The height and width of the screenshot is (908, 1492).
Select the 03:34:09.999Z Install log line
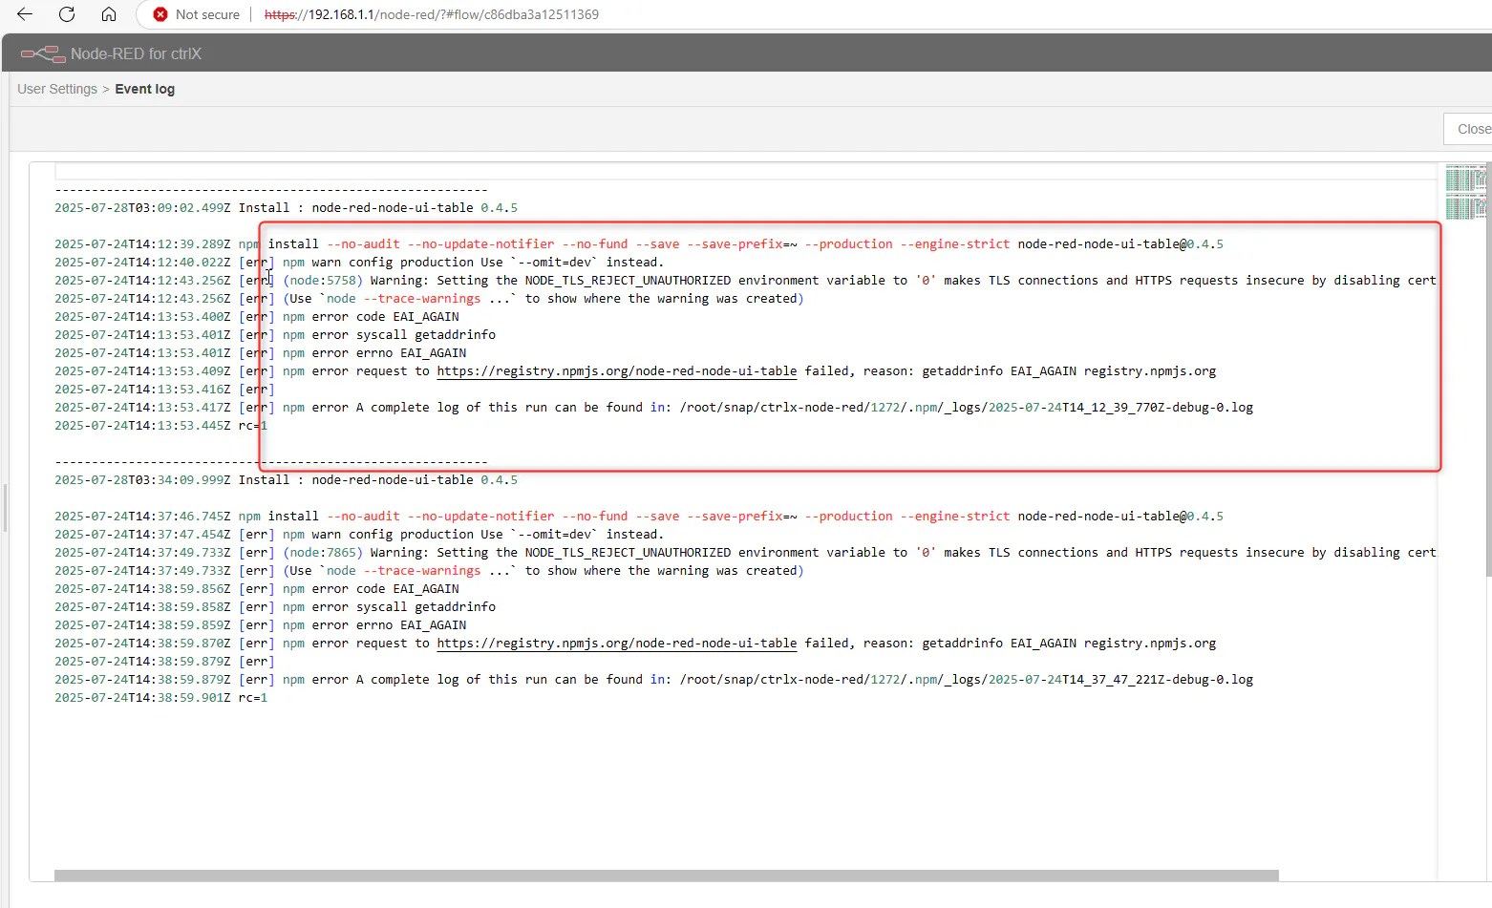(x=287, y=480)
